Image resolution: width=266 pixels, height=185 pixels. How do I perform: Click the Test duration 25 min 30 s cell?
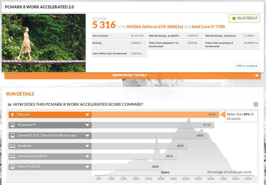click(x=119, y=36)
